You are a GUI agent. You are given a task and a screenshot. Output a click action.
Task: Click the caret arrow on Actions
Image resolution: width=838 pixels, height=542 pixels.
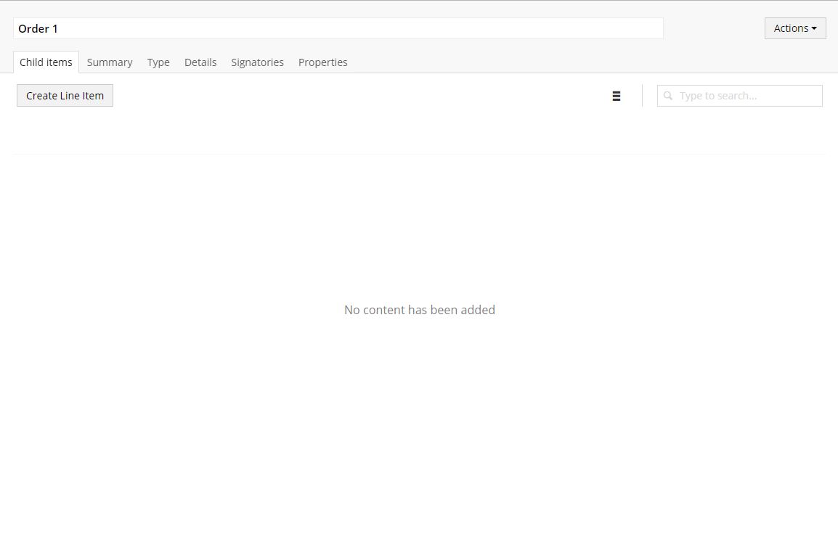pyautogui.click(x=814, y=29)
